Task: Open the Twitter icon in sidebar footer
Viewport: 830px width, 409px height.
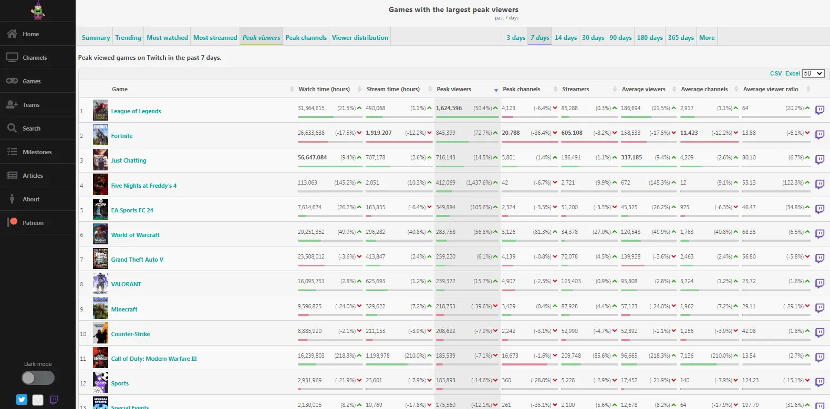Action: (x=22, y=400)
